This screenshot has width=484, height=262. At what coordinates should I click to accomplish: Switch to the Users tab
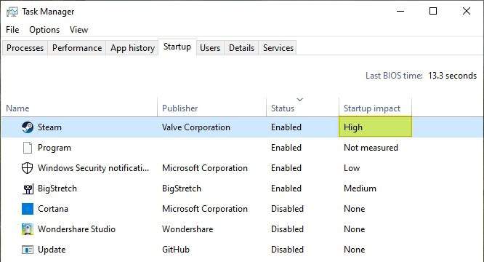click(210, 48)
